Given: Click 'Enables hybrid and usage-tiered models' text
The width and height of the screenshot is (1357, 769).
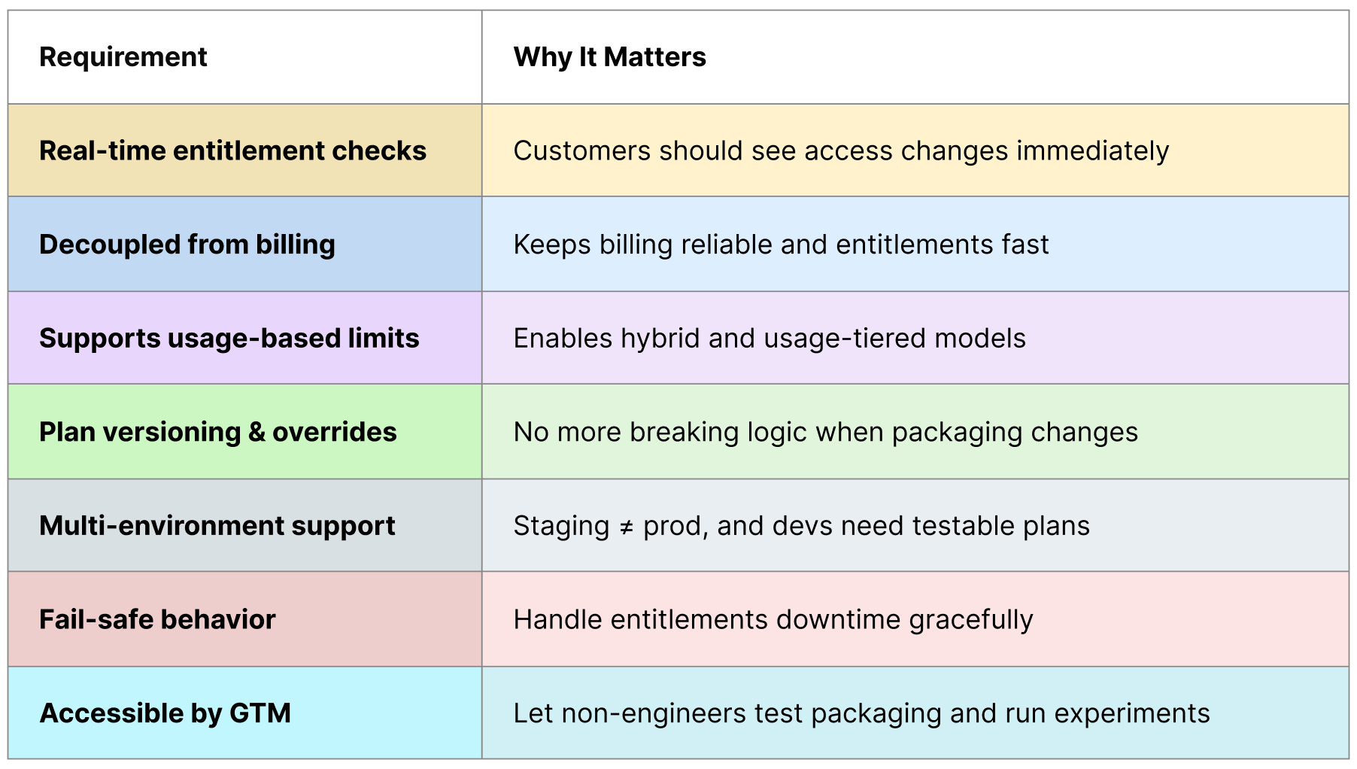Looking at the screenshot, I should pos(770,339).
